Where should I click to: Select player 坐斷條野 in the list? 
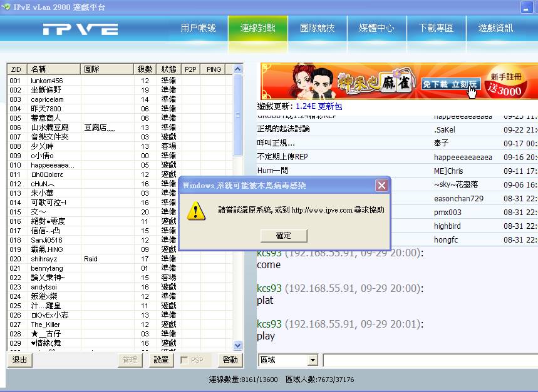tap(46, 90)
